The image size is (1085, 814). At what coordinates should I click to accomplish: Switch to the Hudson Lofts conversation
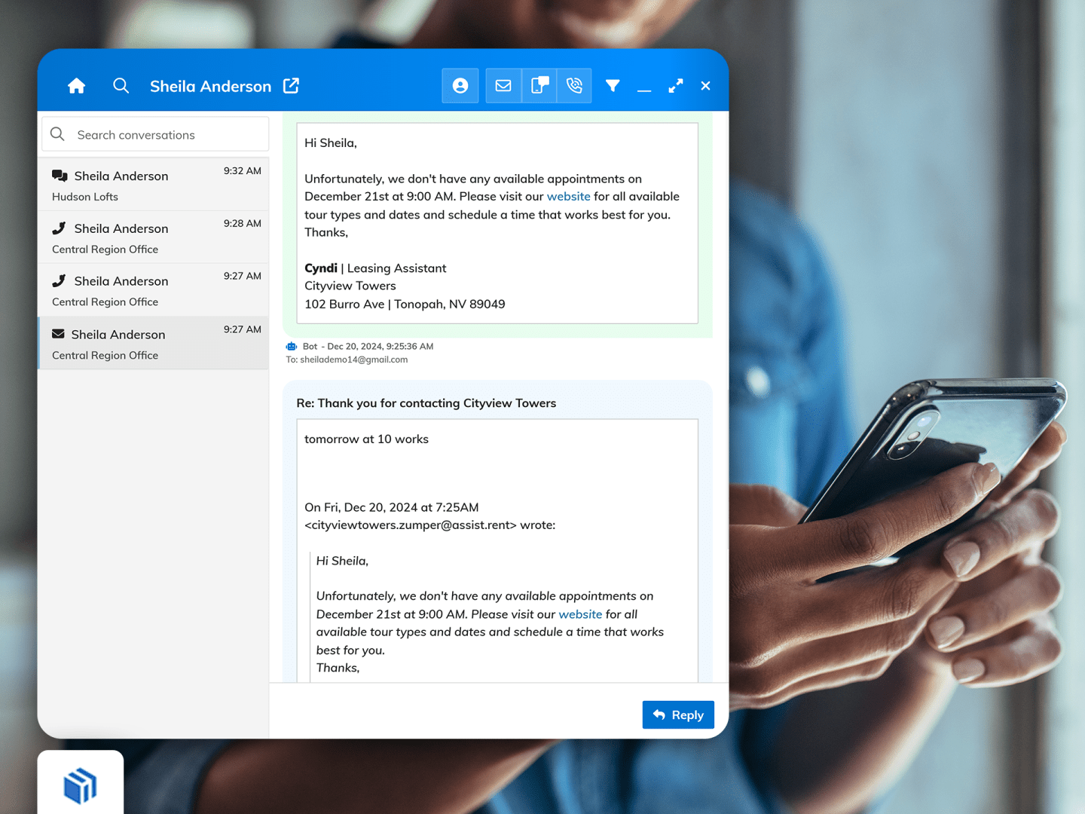[154, 184]
